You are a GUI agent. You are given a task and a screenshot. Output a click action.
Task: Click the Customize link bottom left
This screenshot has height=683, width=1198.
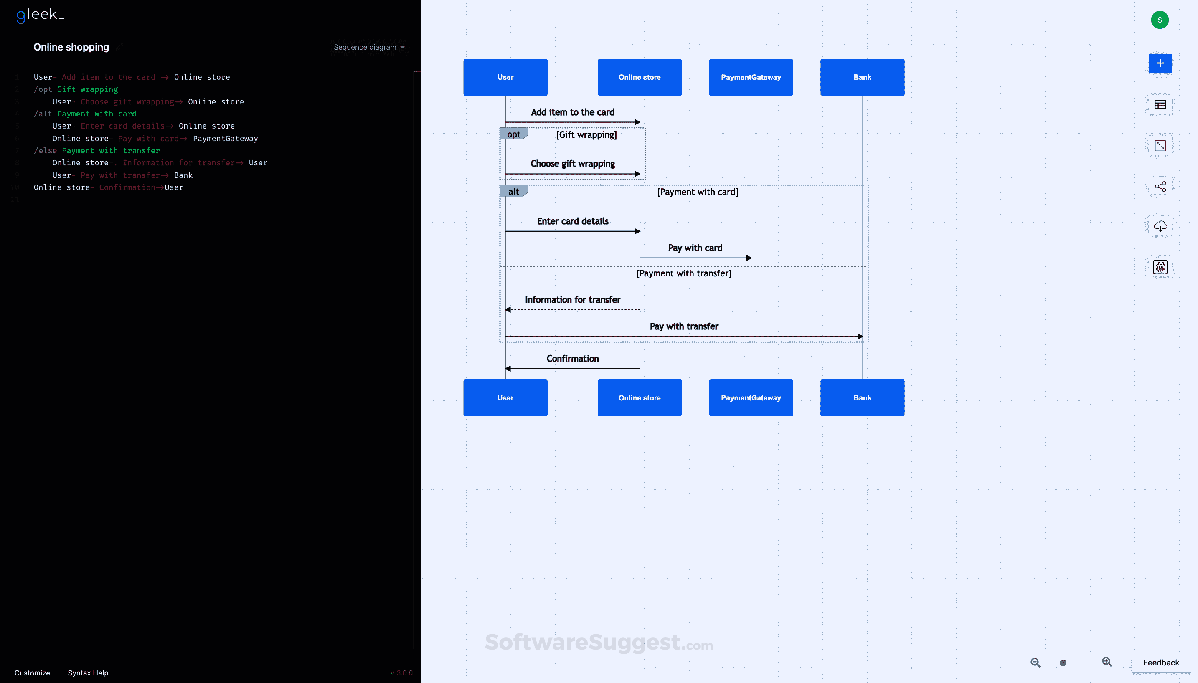click(x=31, y=672)
